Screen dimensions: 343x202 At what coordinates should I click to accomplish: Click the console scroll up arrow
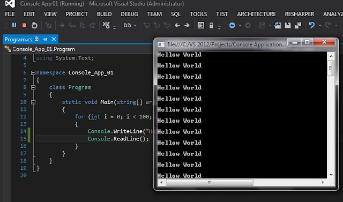[x=331, y=56]
